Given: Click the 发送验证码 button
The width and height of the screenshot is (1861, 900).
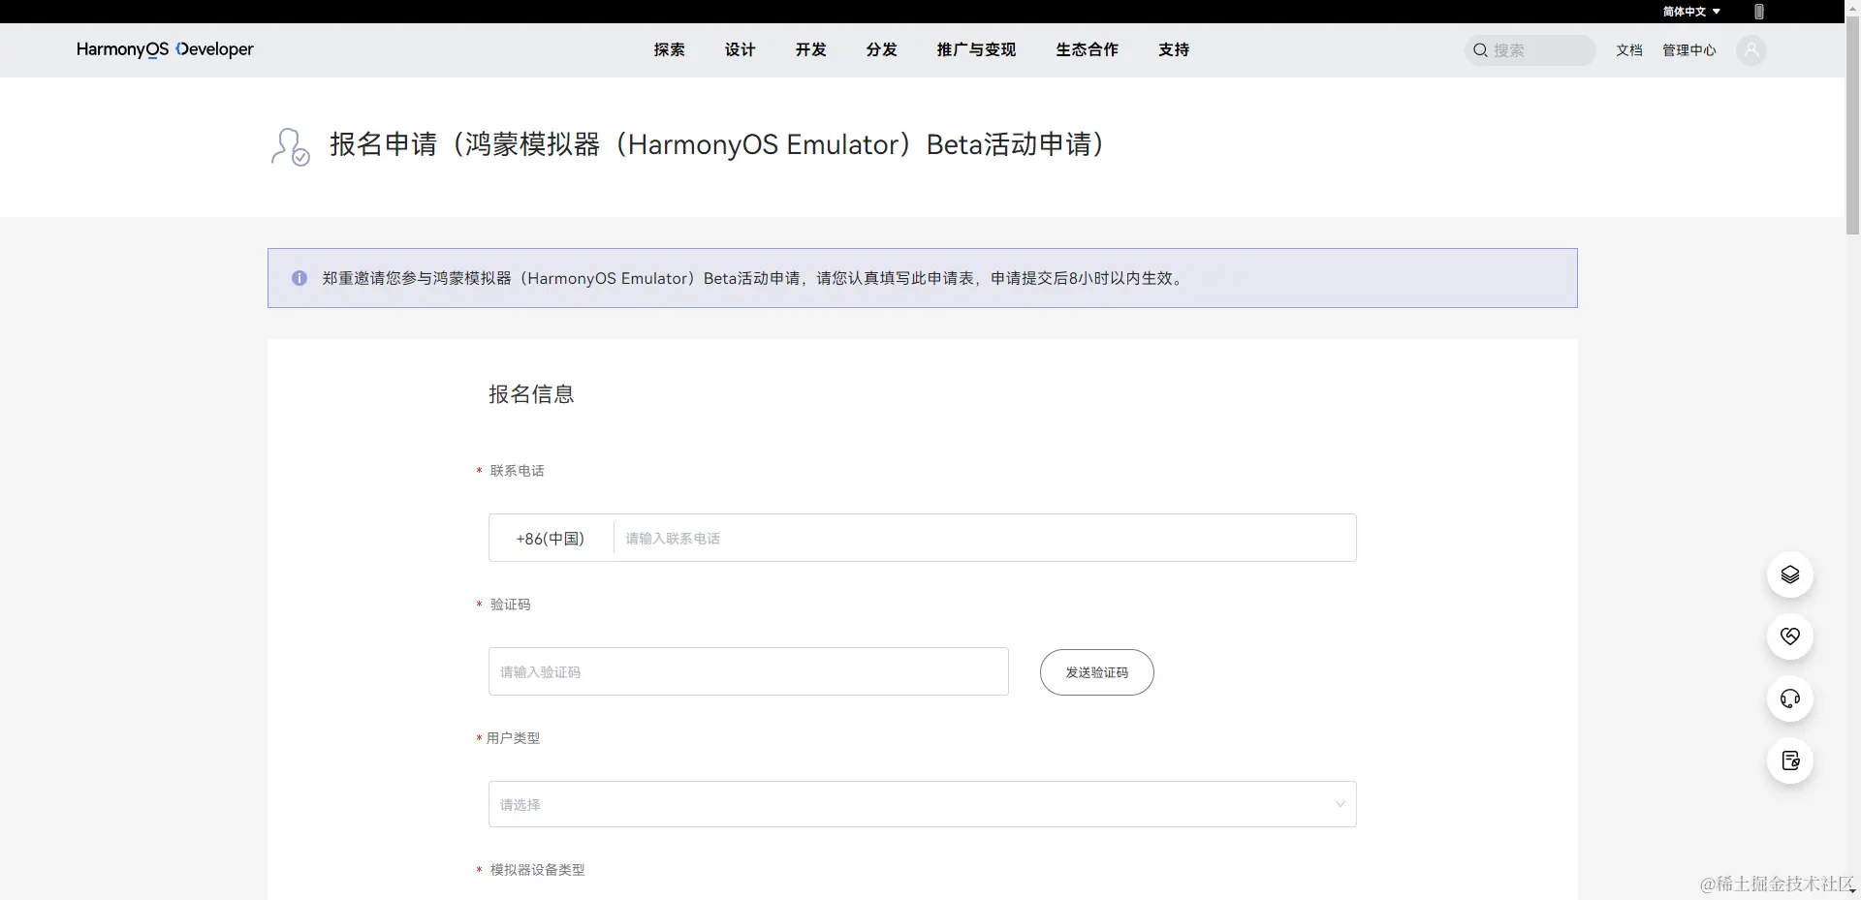Looking at the screenshot, I should pyautogui.click(x=1097, y=672).
